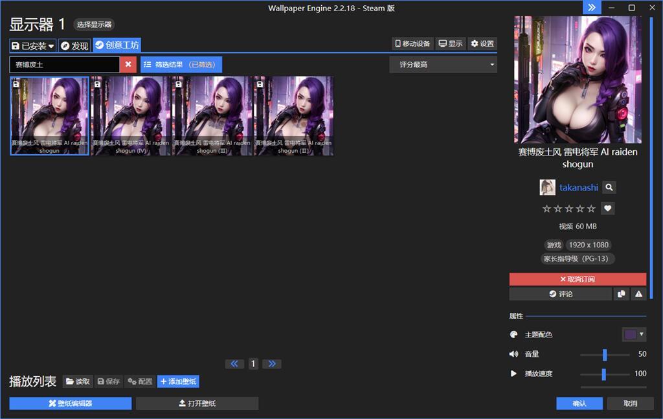This screenshot has width=663, height=419.
Task: Focus the search field containing 赛博废土
Action: coord(64,65)
